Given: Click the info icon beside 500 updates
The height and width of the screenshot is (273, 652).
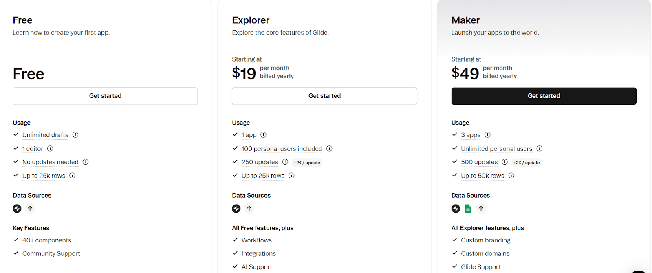Looking at the screenshot, I should [x=504, y=162].
